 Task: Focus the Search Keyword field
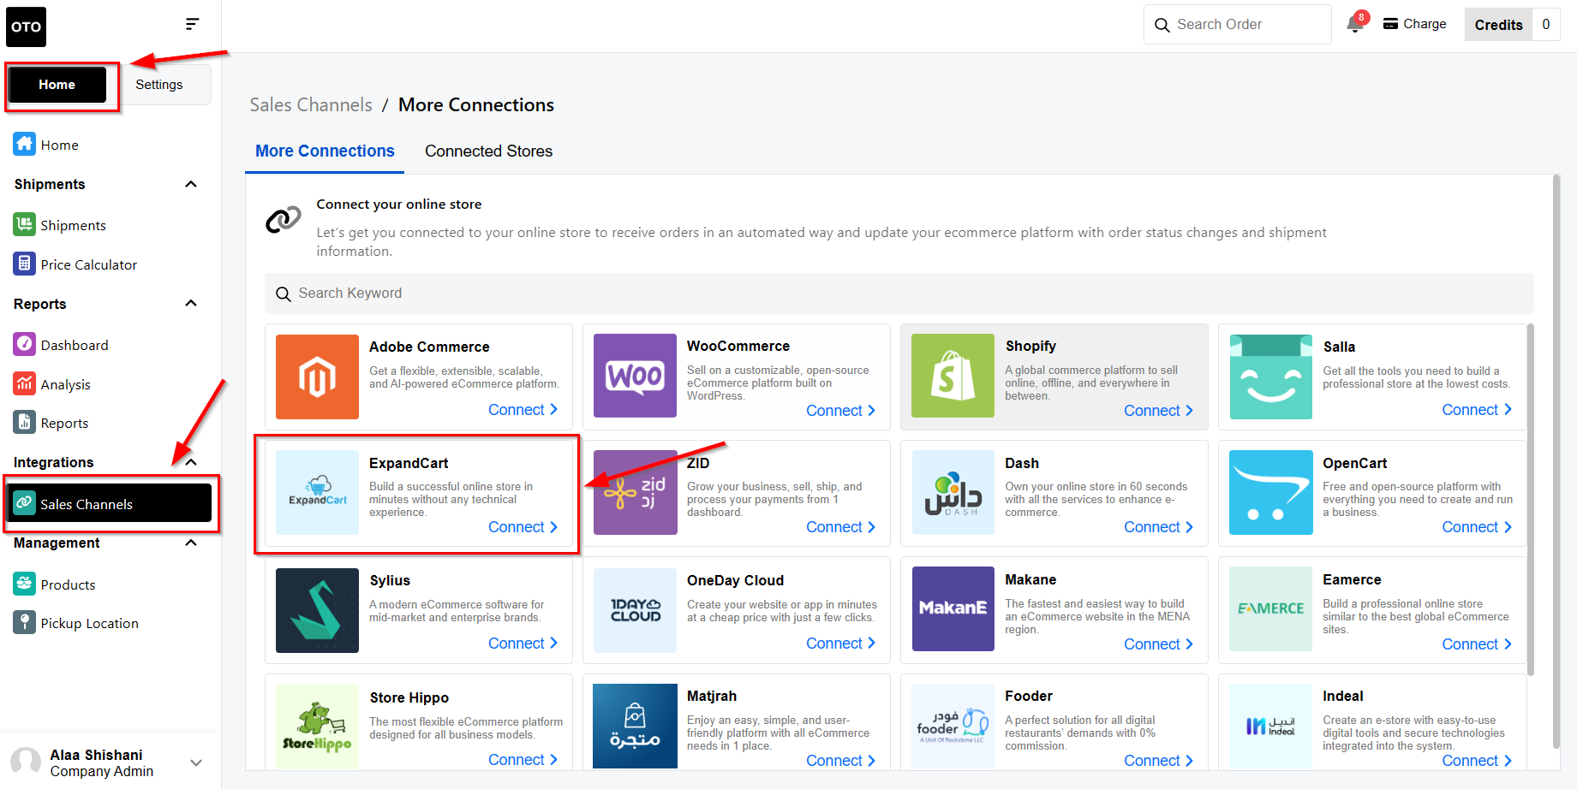point(899,294)
